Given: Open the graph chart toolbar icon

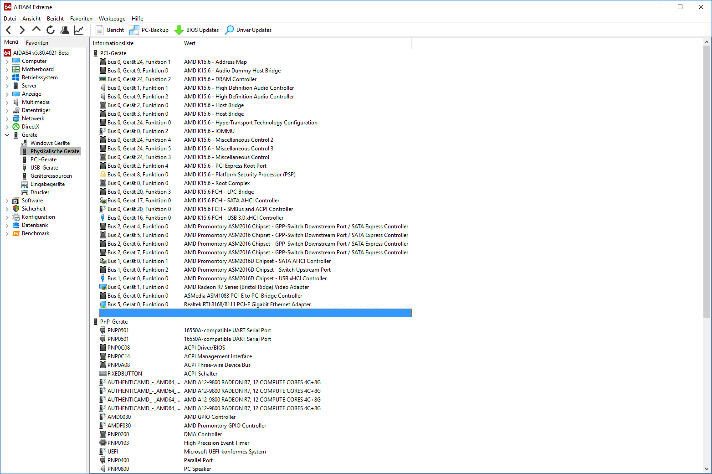Looking at the screenshot, I should (x=79, y=30).
